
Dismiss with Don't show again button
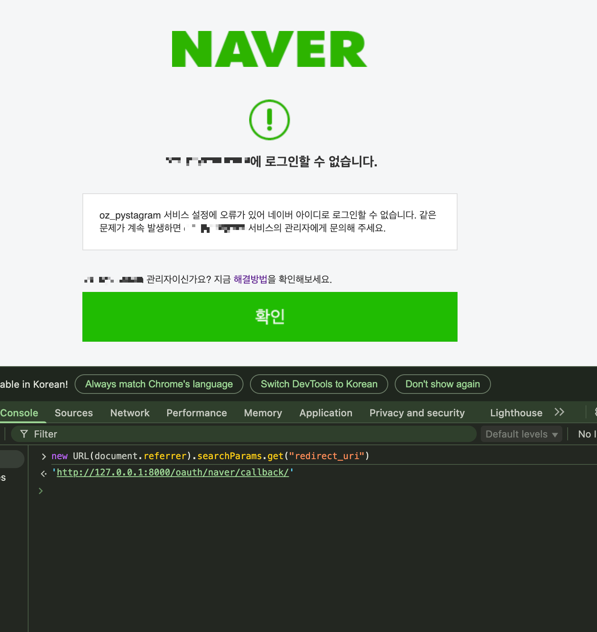[442, 384]
